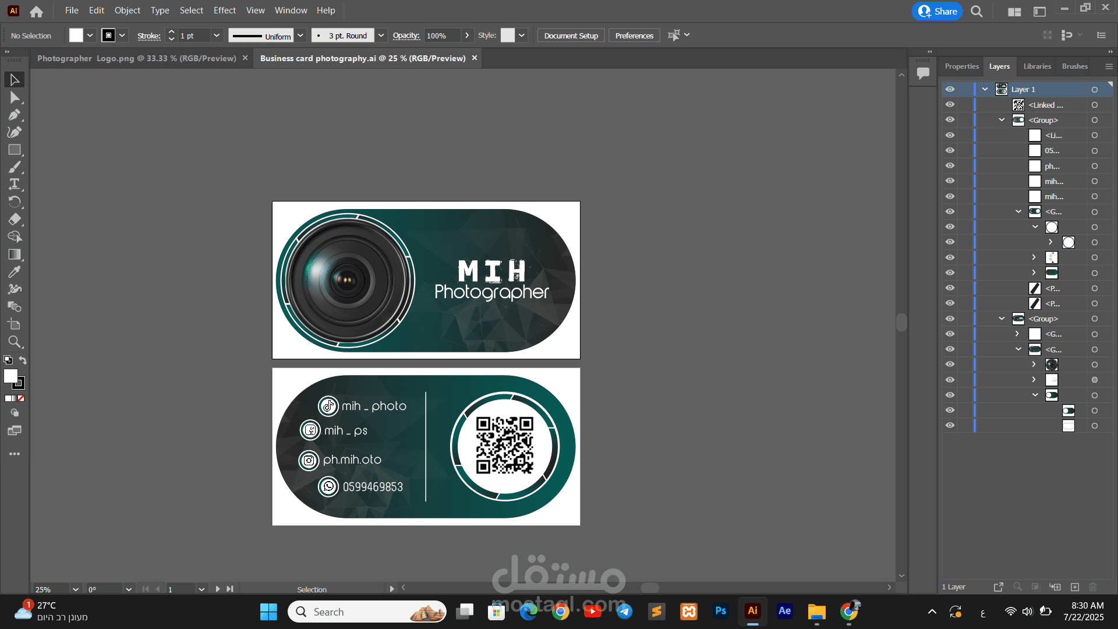Select the Artboard tool

tap(15, 324)
